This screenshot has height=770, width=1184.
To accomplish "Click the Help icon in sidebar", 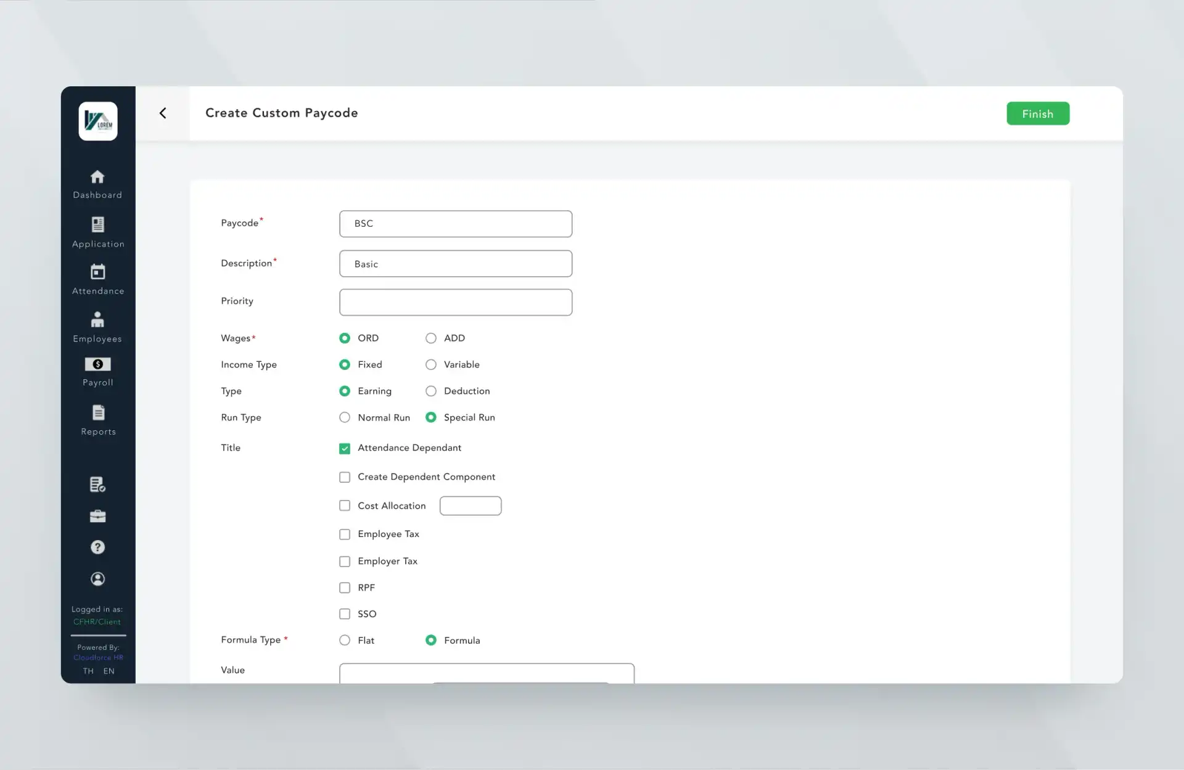I will (97, 547).
